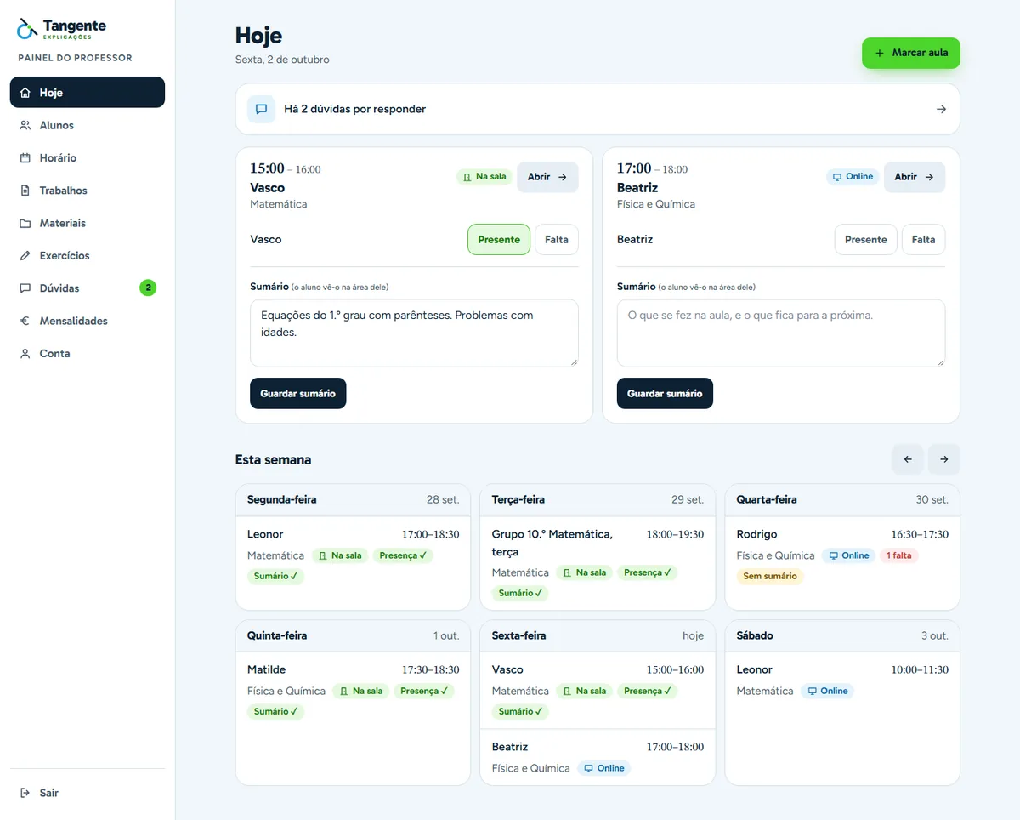Select Rodrigo's Wednesday lesson entry
The height and width of the screenshot is (820, 1020).
click(842, 555)
